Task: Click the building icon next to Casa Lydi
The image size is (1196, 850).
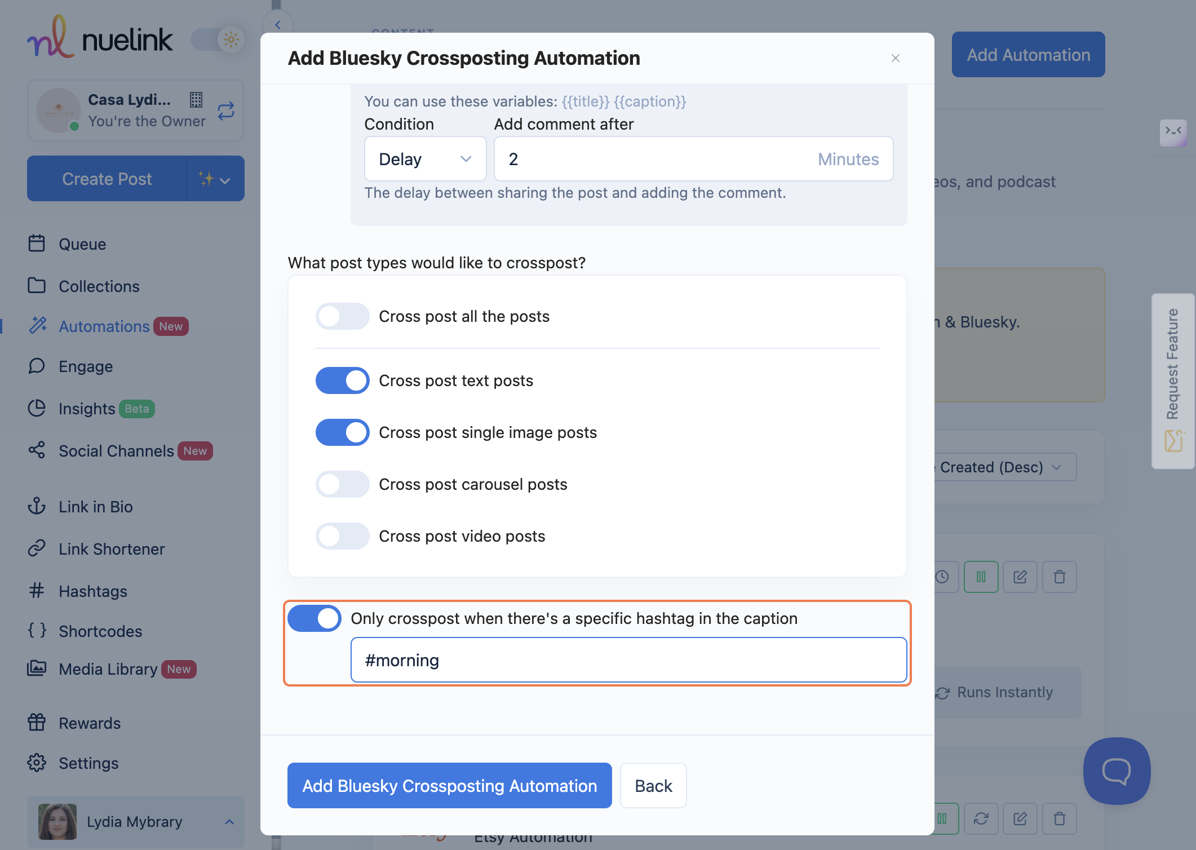Action: click(196, 100)
